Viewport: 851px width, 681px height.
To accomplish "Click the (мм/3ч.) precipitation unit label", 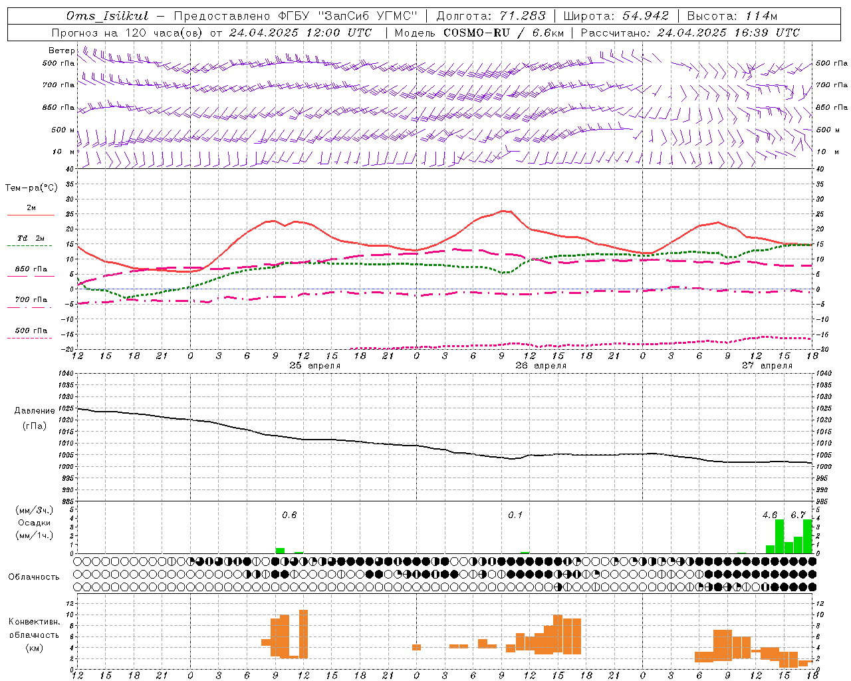I will click(x=34, y=510).
